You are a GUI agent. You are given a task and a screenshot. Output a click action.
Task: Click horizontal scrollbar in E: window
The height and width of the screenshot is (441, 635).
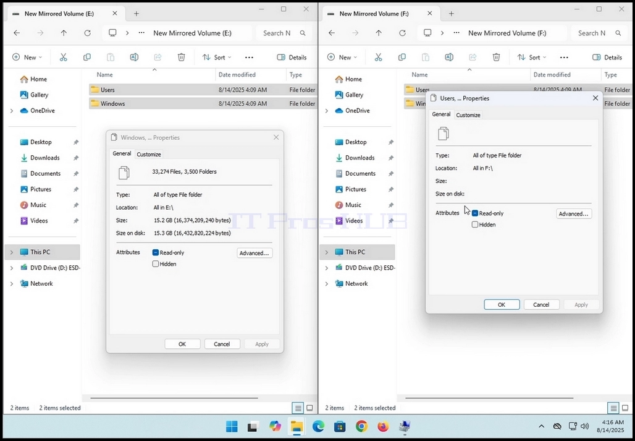click(x=174, y=398)
